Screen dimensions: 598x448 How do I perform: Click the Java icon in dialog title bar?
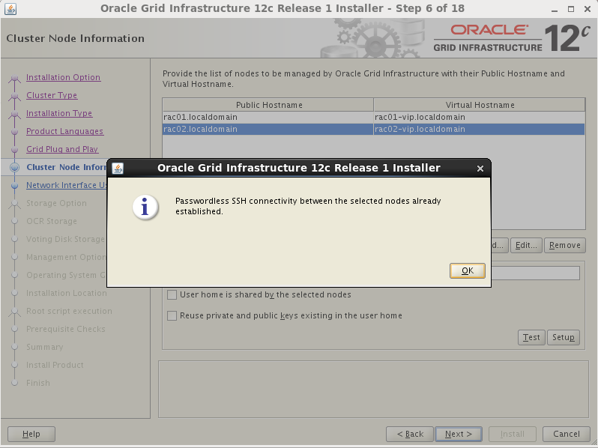[118, 168]
